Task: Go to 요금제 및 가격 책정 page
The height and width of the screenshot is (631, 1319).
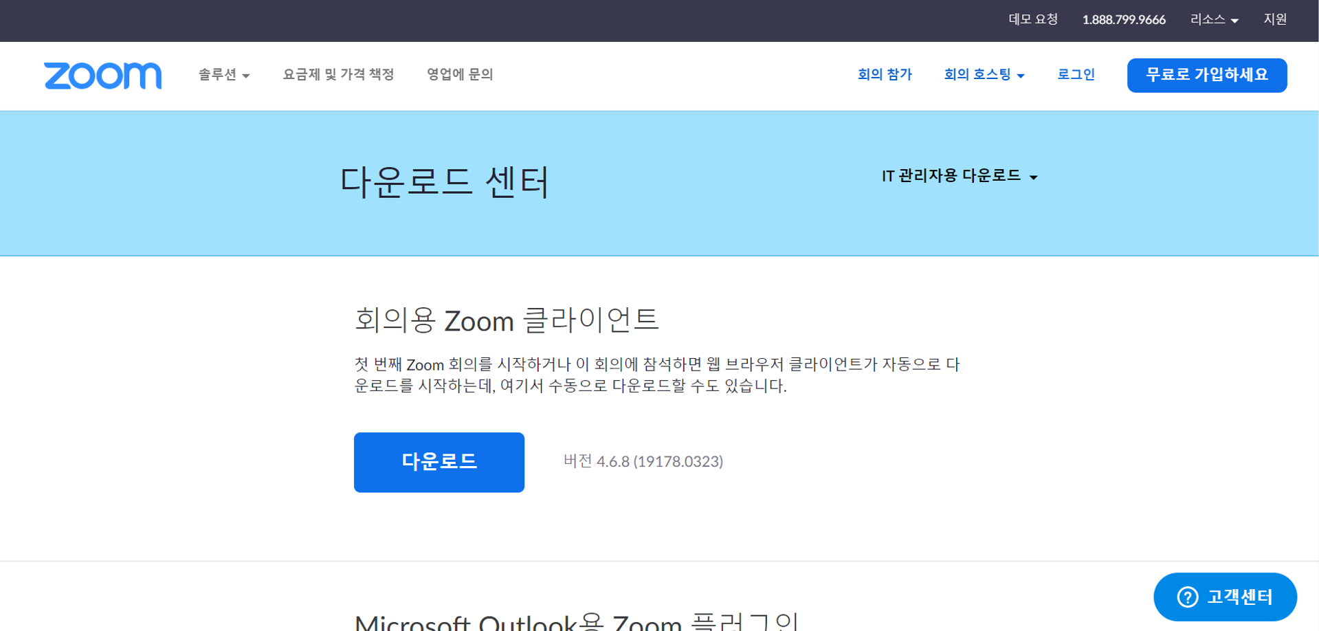Action: (338, 74)
